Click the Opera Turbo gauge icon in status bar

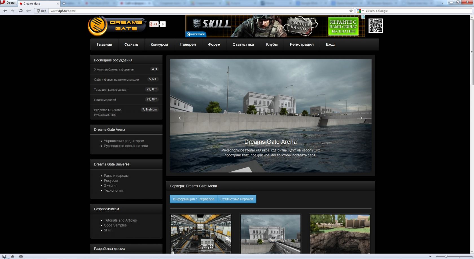click(x=21, y=256)
